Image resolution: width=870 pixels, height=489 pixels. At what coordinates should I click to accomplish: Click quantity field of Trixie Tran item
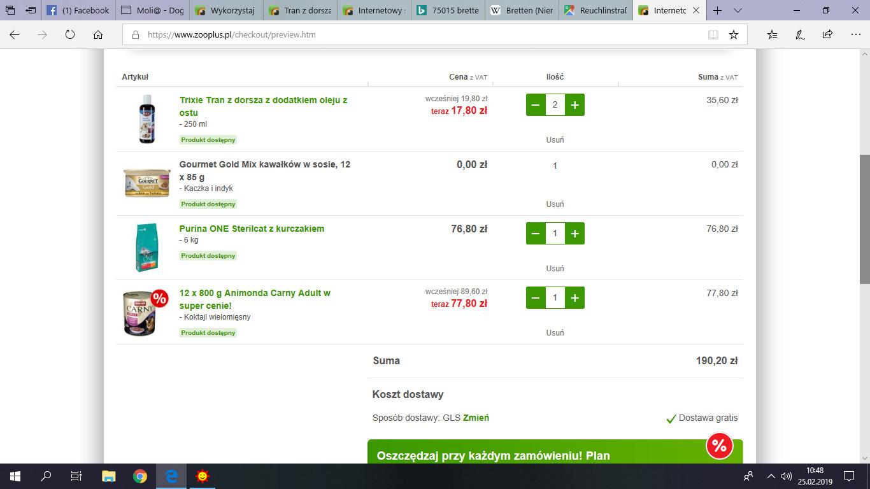[x=555, y=105]
